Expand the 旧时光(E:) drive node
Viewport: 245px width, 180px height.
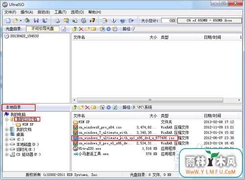coord(7,150)
